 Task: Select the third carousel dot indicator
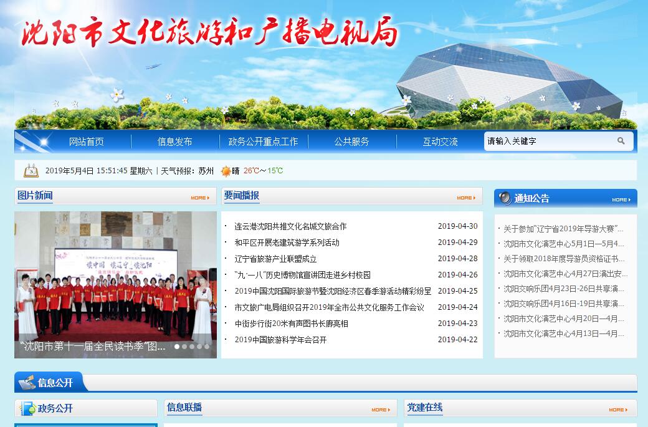click(x=192, y=347)
